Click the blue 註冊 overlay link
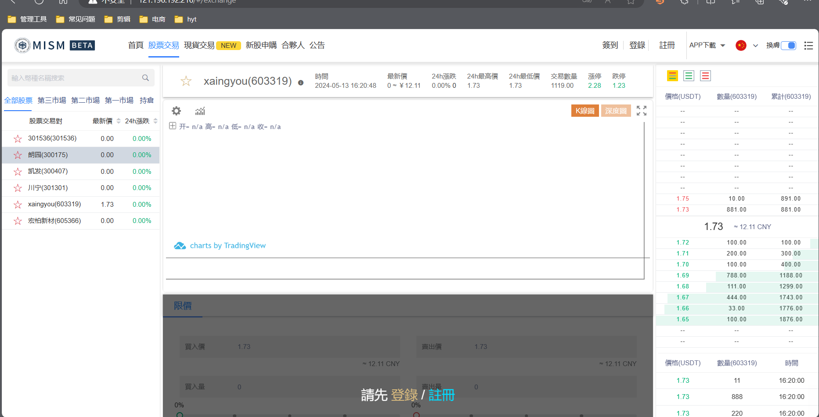Screen dimensions: 819x417 point(441,395)
